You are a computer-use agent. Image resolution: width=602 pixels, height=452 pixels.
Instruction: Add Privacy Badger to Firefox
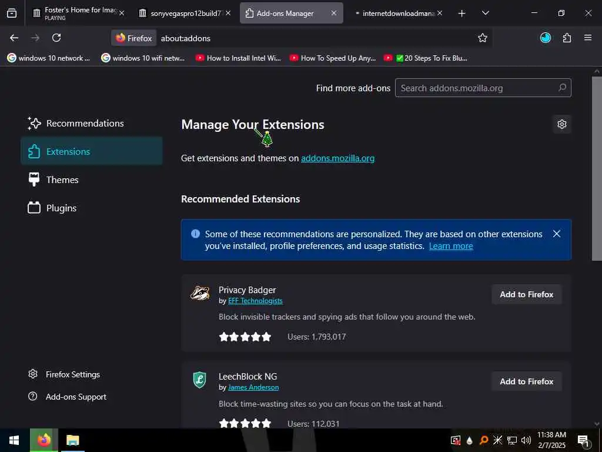(526, 294)
